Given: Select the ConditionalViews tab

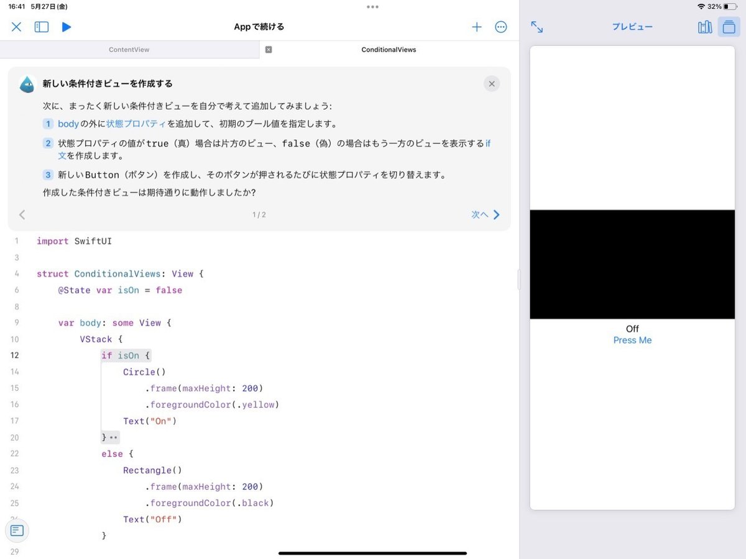Looking at the screenshot, I should (x=389, y=50).
